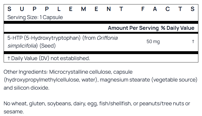Click the FACTS heading word
Viewport: 202px width, 116px height.
pyautogui.click(x=168, y=9)
